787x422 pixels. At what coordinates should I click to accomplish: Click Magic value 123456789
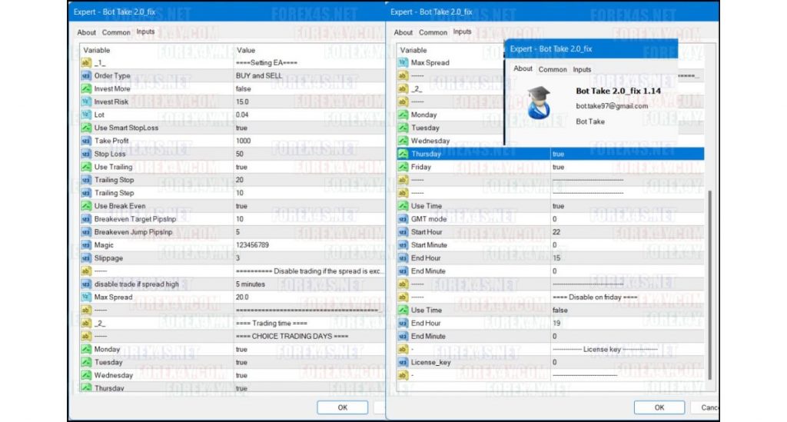click(252, 245)
